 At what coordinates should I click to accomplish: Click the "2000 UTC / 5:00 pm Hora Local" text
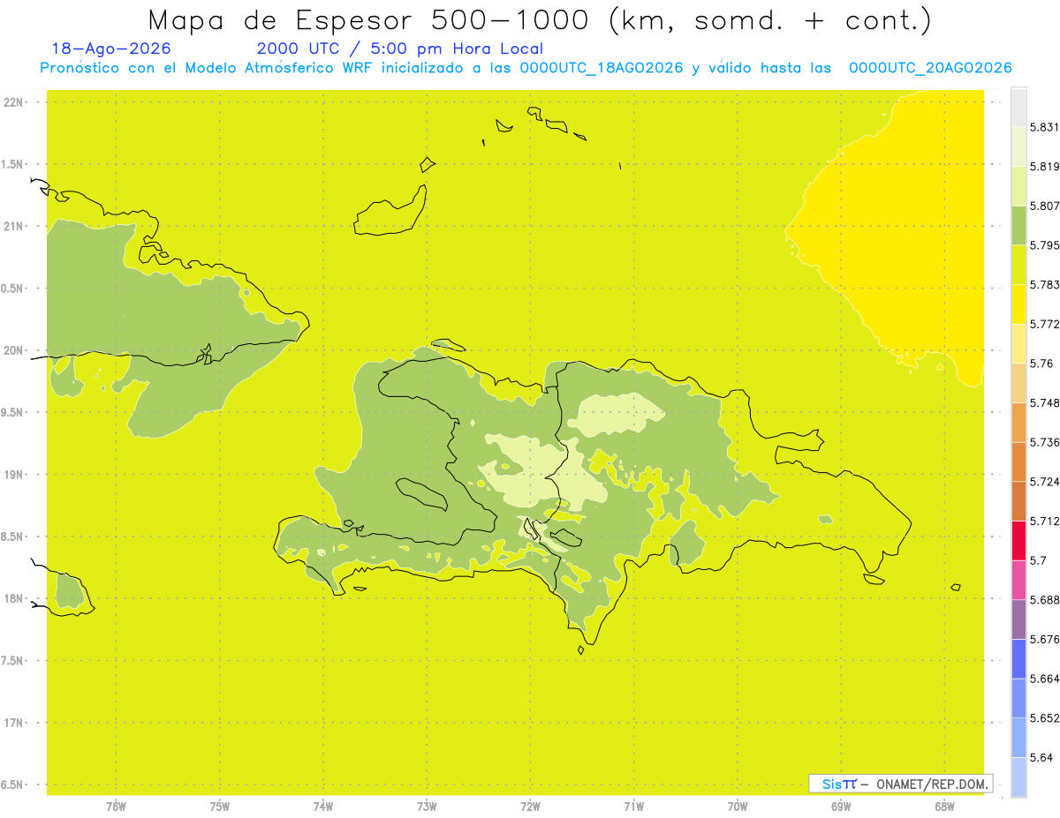(x=400, y=49)
